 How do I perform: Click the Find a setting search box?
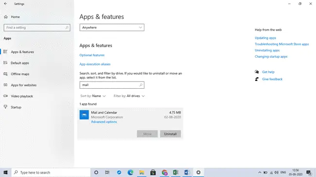pos(37,28)
